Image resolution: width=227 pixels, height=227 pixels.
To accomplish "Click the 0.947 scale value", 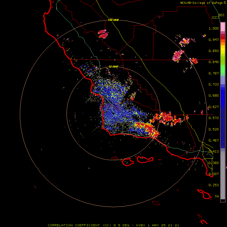I will [214, 40].
